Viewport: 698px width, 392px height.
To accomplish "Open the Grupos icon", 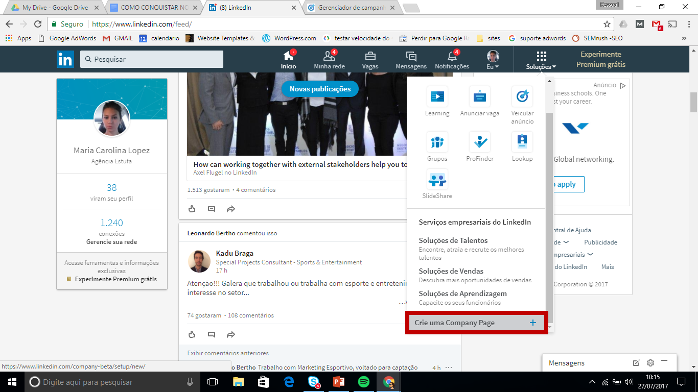I will [x=437, y=142].
